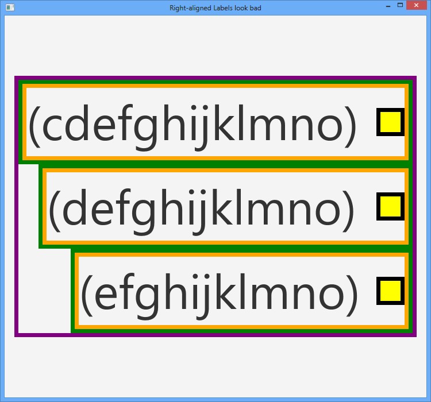Image resolution: width=431 pixels, height=402 pixels.
Task: Maximize the window
Action: click(x=399, y=6)
